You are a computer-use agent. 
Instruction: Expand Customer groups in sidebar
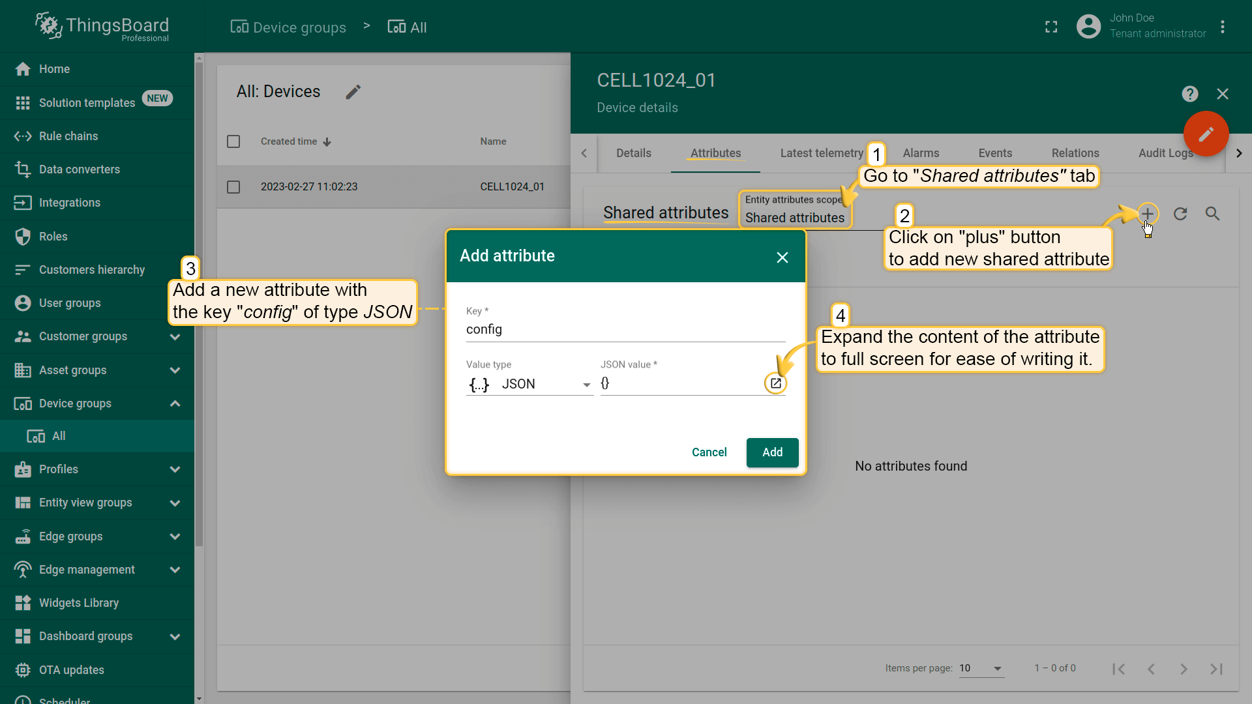tap(175, 336)
